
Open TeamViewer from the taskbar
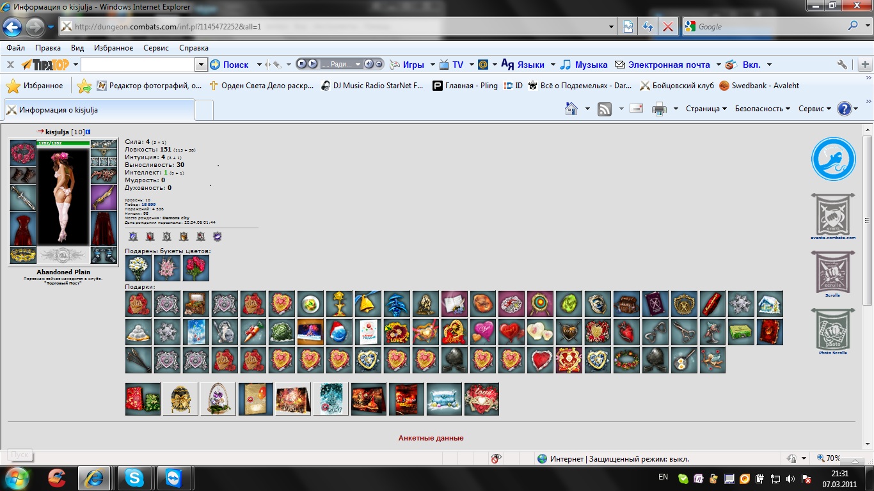click(x=173, y=478)
